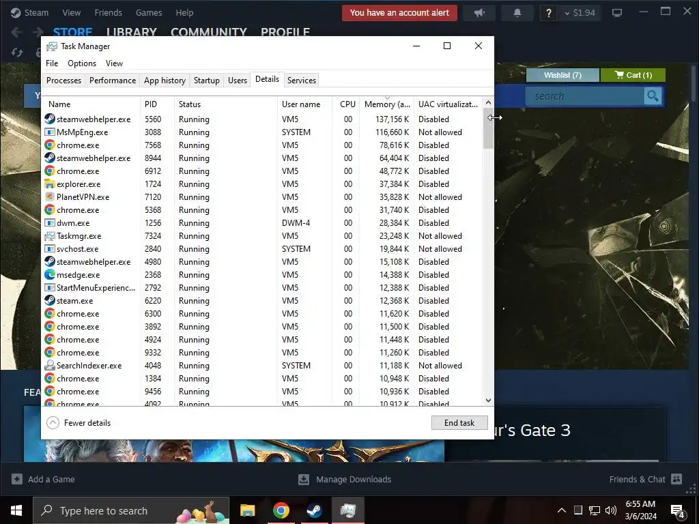Click the Task Manager taskbar icon
Viewport: 699px width, 524px height.
(x=347, y=510)
